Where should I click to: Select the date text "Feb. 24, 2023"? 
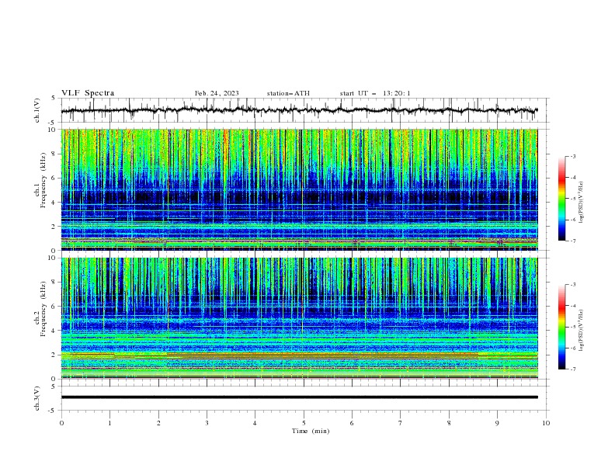(217, 93)
